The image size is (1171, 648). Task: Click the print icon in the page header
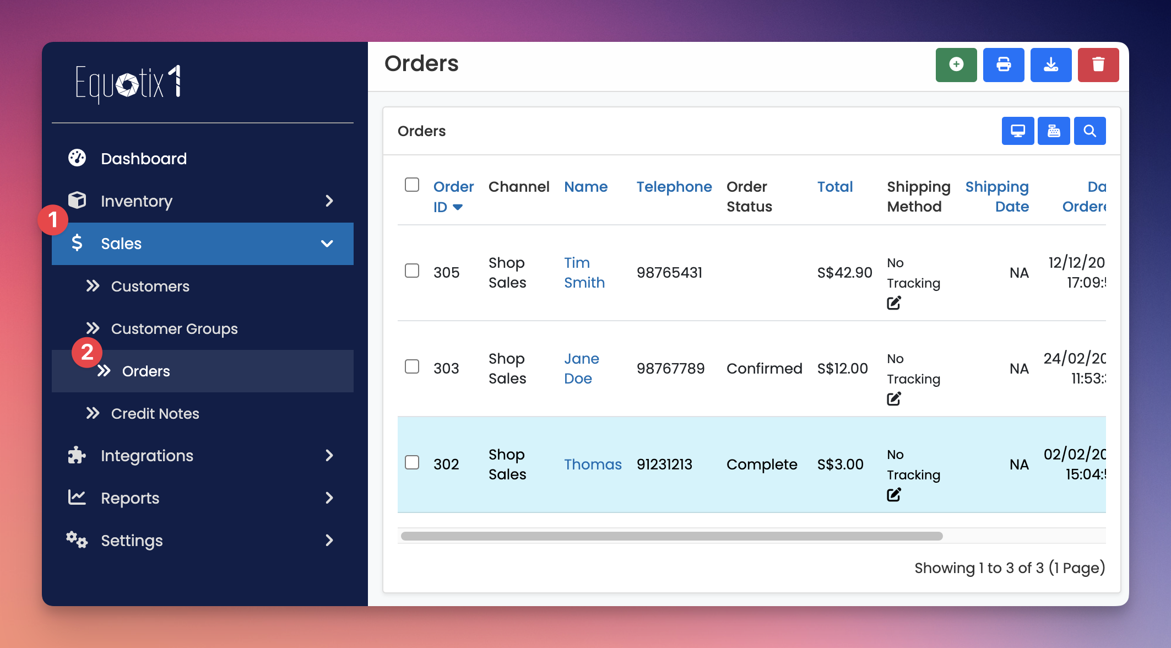coord(1004,65)
